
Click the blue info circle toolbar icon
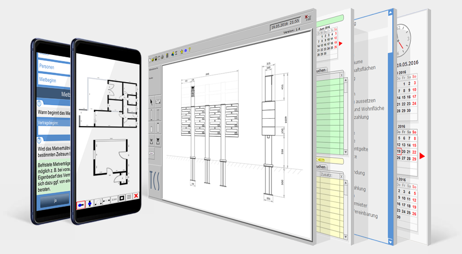point(185,50)
